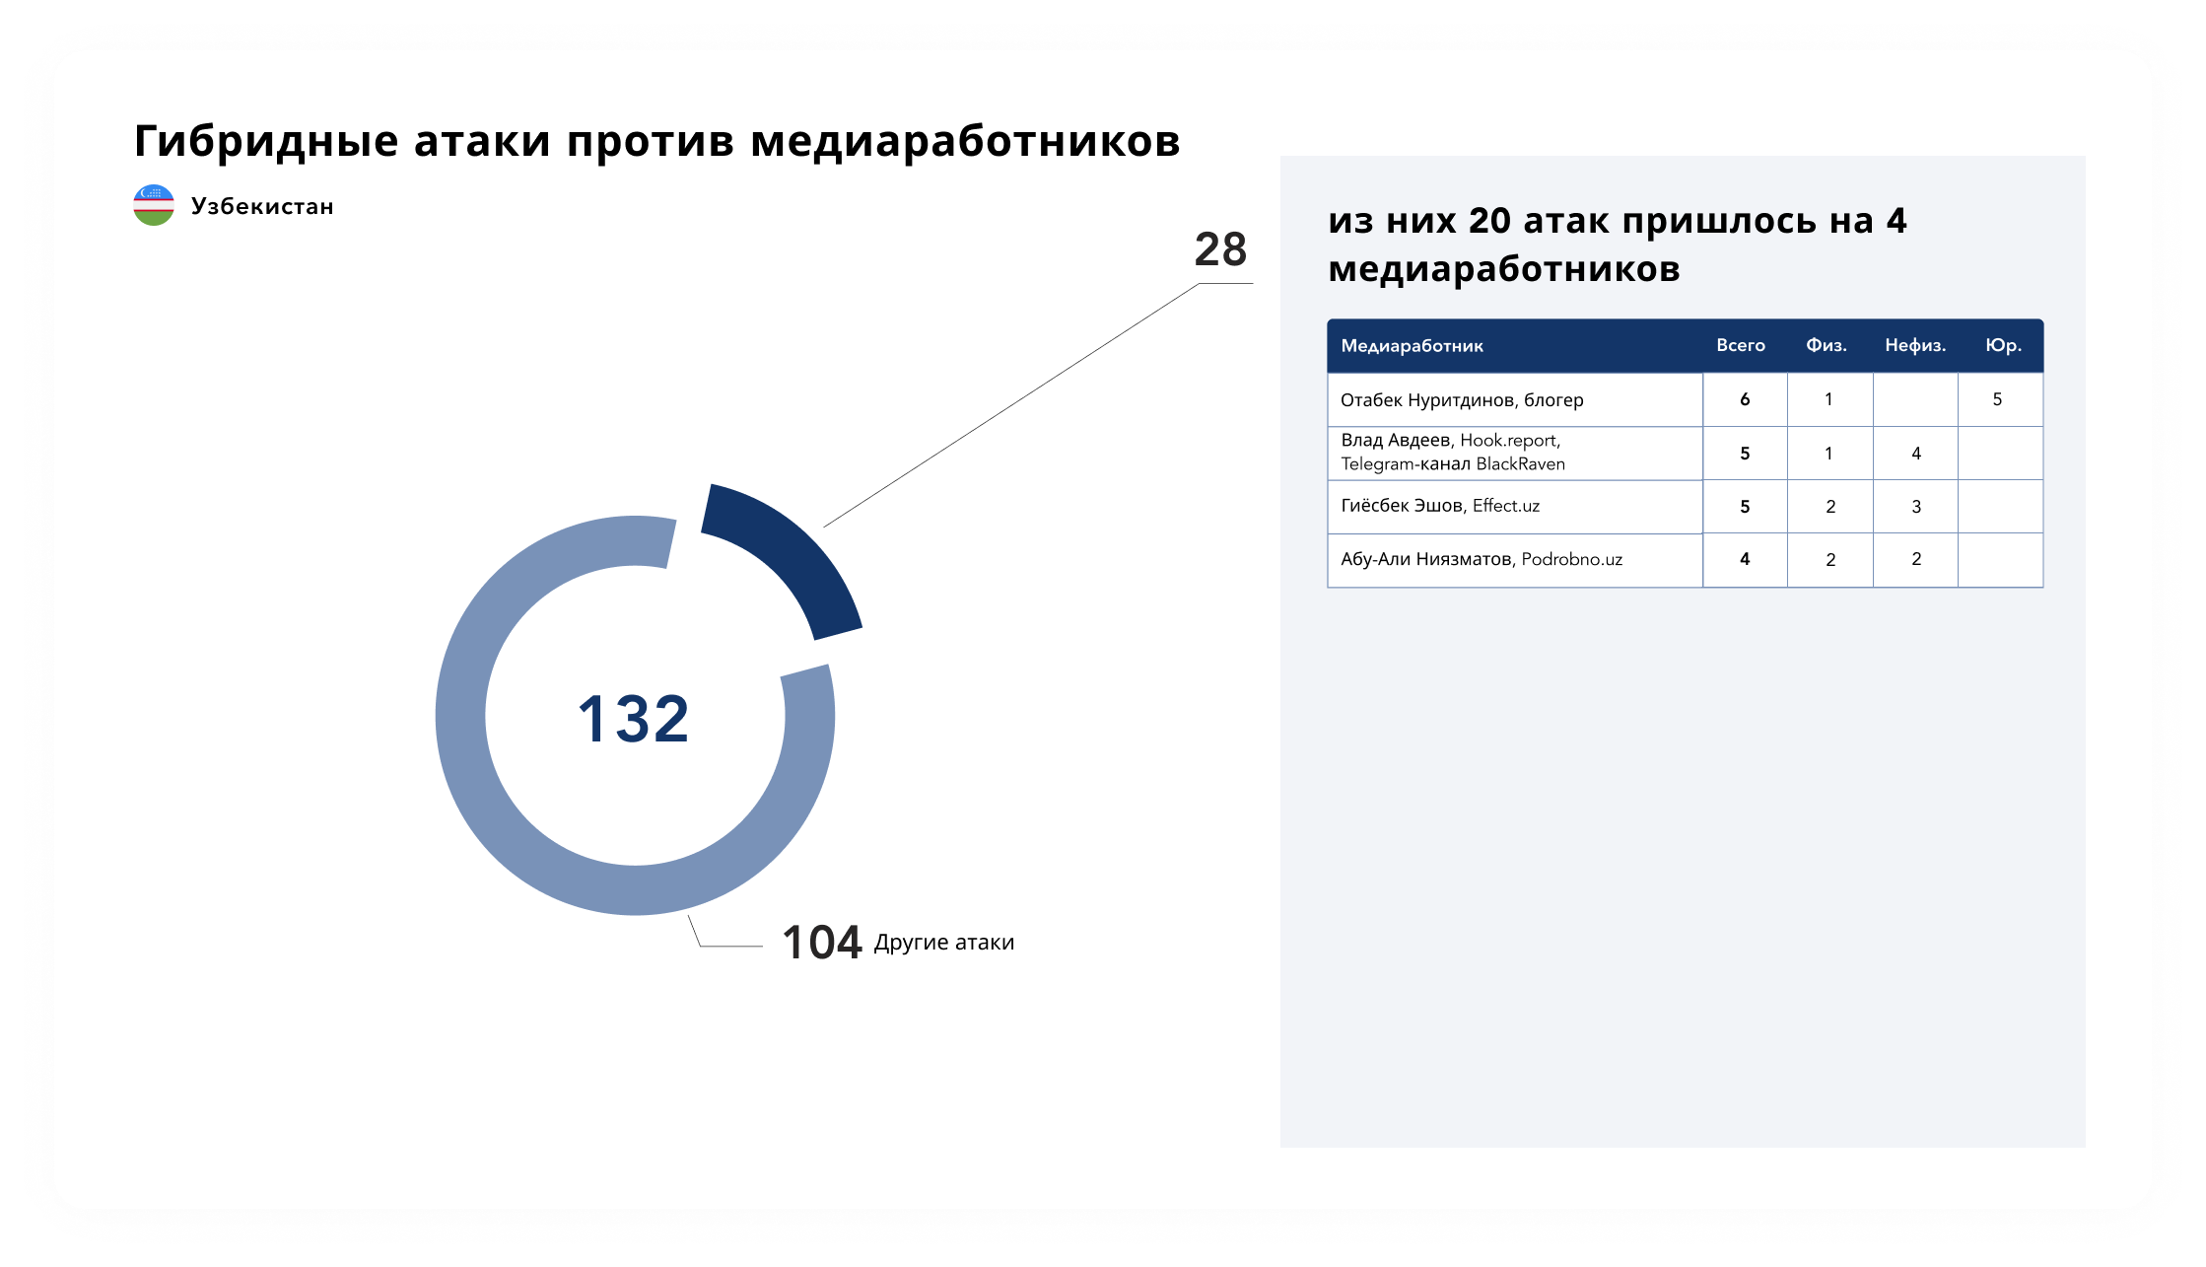Click Физ. value 2 for Ниязматов

tap(1830, 560)
